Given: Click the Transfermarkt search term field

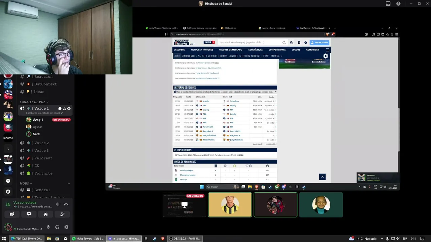Looking at the screenshot, I should coord(250,42).
